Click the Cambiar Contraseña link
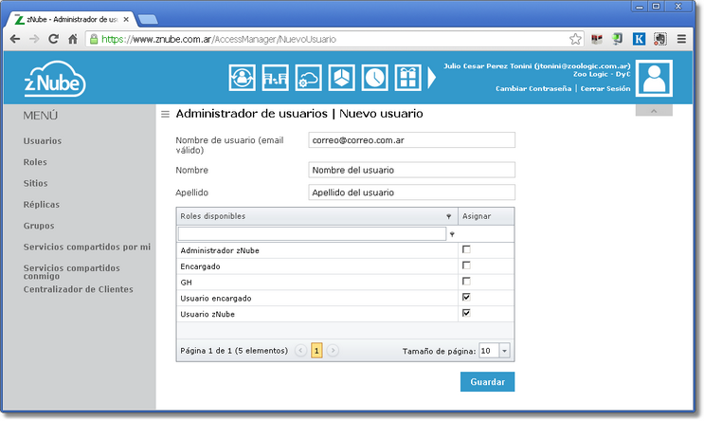This screenshot has width=704, height=421. (x=533, y=88)
